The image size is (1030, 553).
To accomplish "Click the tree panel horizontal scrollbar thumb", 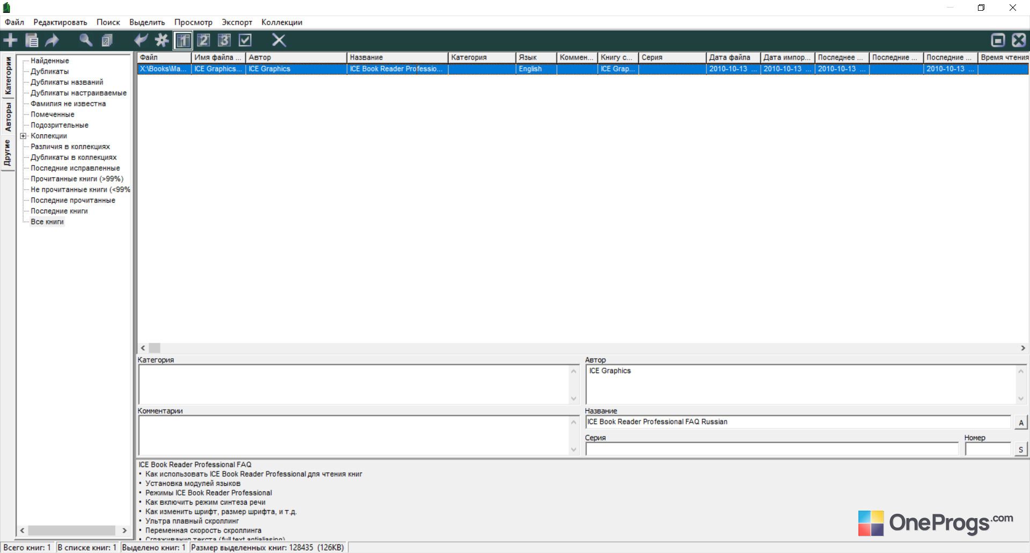I will (72, 530).
